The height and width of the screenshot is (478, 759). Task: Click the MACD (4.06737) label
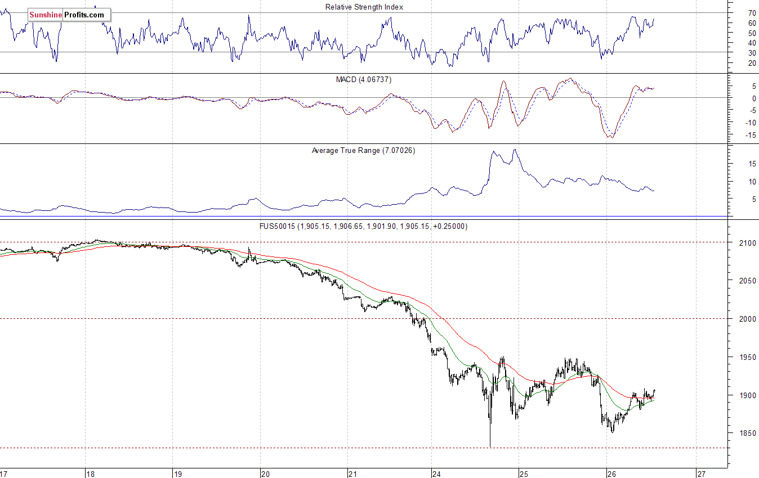364,80
